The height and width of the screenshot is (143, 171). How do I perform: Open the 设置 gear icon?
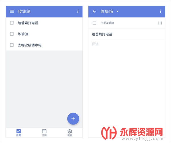click(x=70, y=131)
